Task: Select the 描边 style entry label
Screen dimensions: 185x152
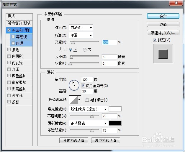Action: 15,50
